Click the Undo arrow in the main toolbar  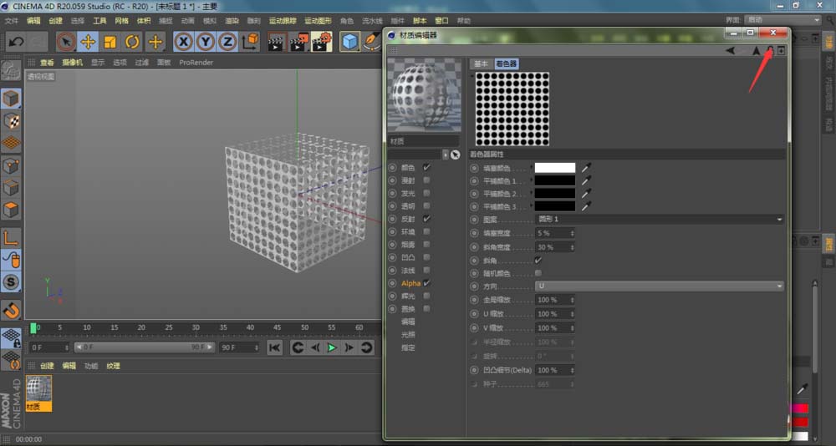click(15, 42)
